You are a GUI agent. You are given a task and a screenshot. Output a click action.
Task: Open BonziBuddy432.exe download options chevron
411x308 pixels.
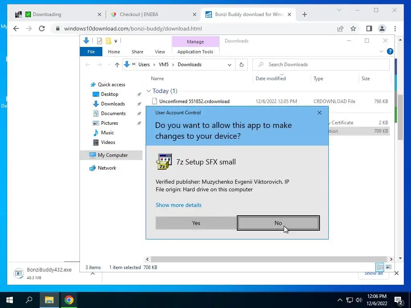tap(93, 274)
